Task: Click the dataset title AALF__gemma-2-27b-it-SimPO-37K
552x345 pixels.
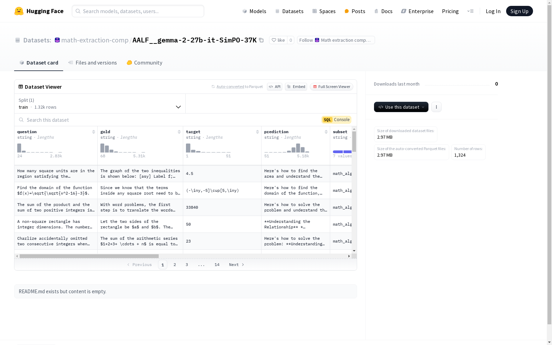Action: tap(195, 40)
